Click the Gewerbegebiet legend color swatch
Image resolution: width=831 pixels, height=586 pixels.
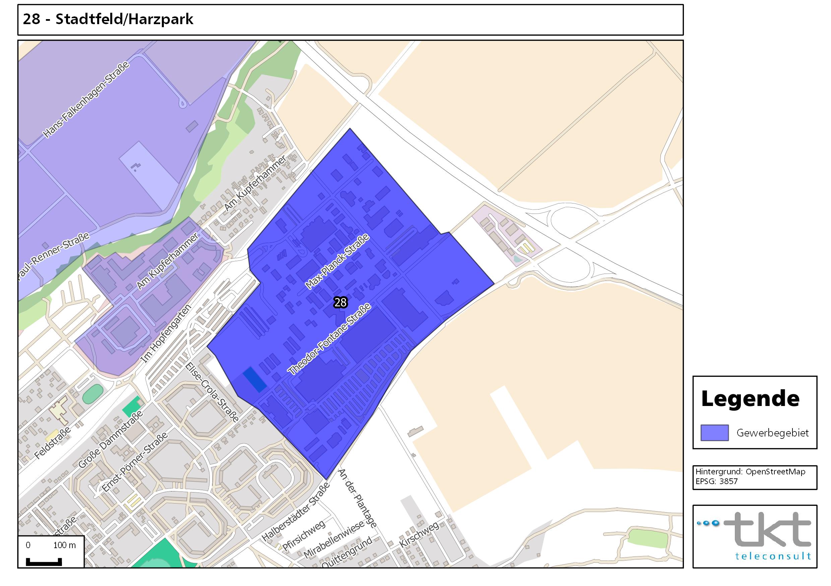click(x=714, y=432)
